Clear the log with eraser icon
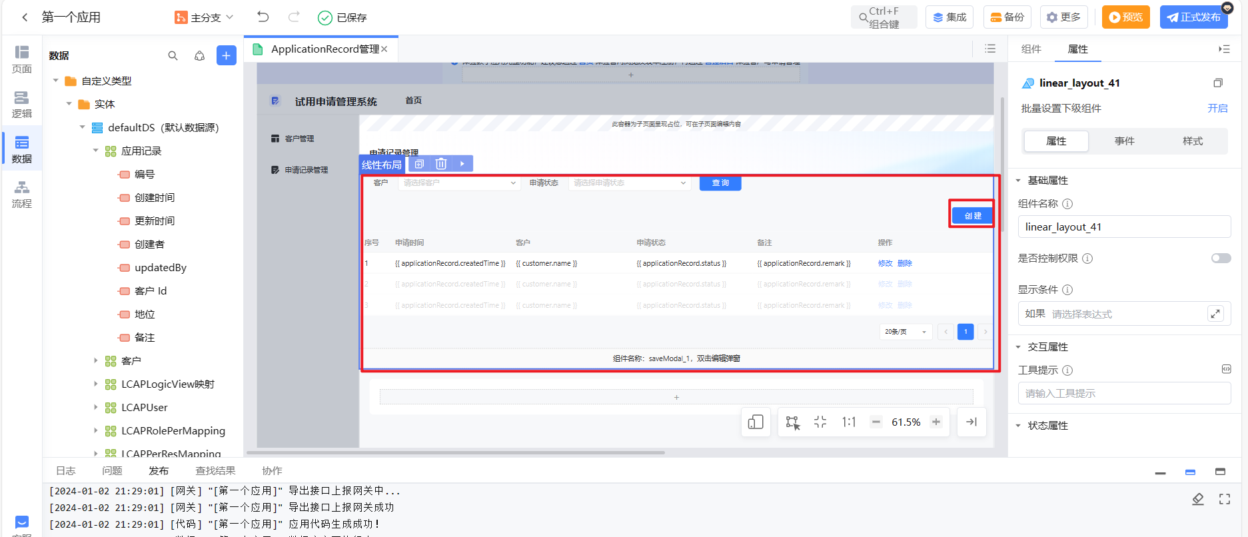Viewport: 1248px width, 537px height. click(x=1198, y=499)
